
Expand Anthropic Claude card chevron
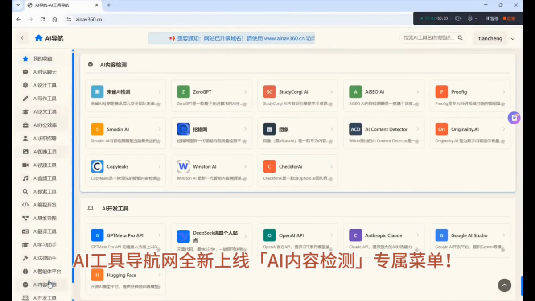(x=418, y=235)
